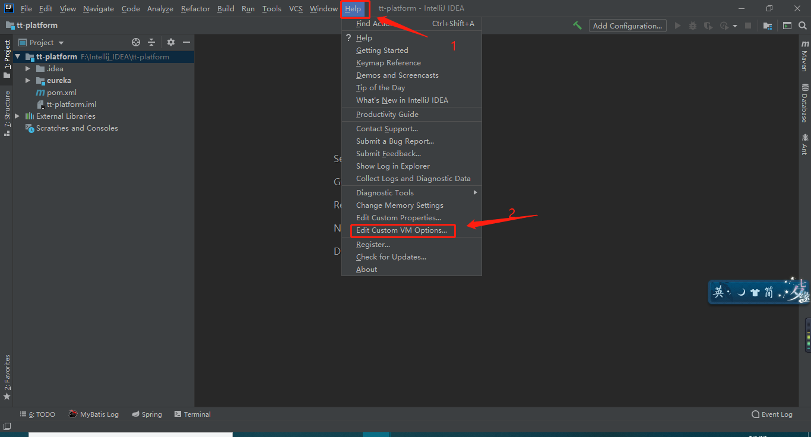Click the tt-platform breadcrumb folder icon
811x437 pixels.
pos(10,26)
